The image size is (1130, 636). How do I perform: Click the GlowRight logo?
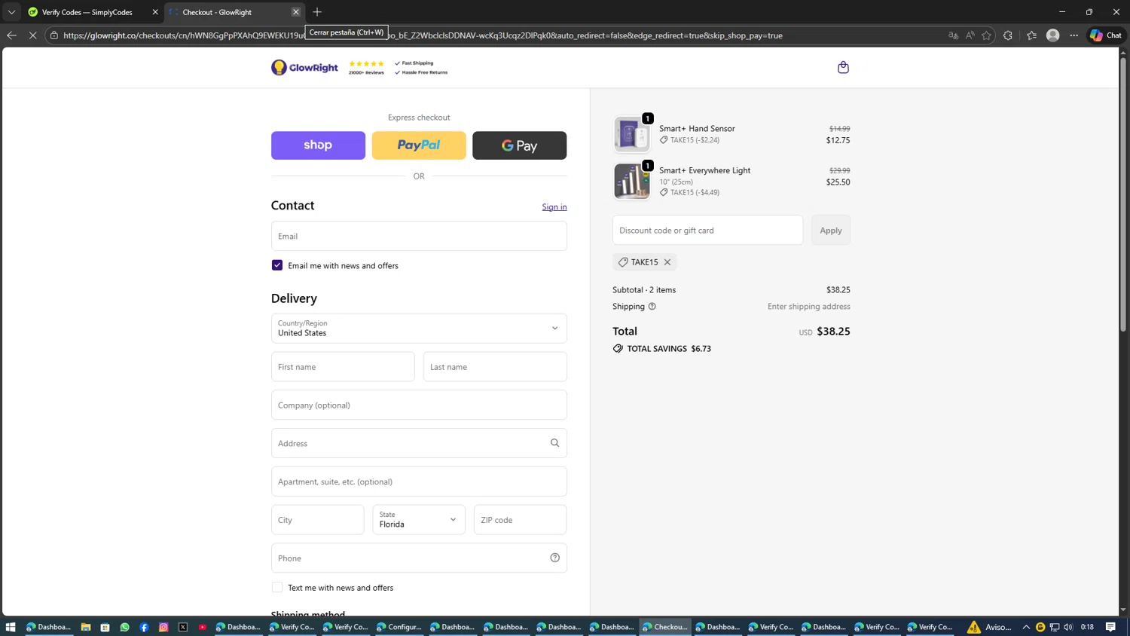pos(304,68)
